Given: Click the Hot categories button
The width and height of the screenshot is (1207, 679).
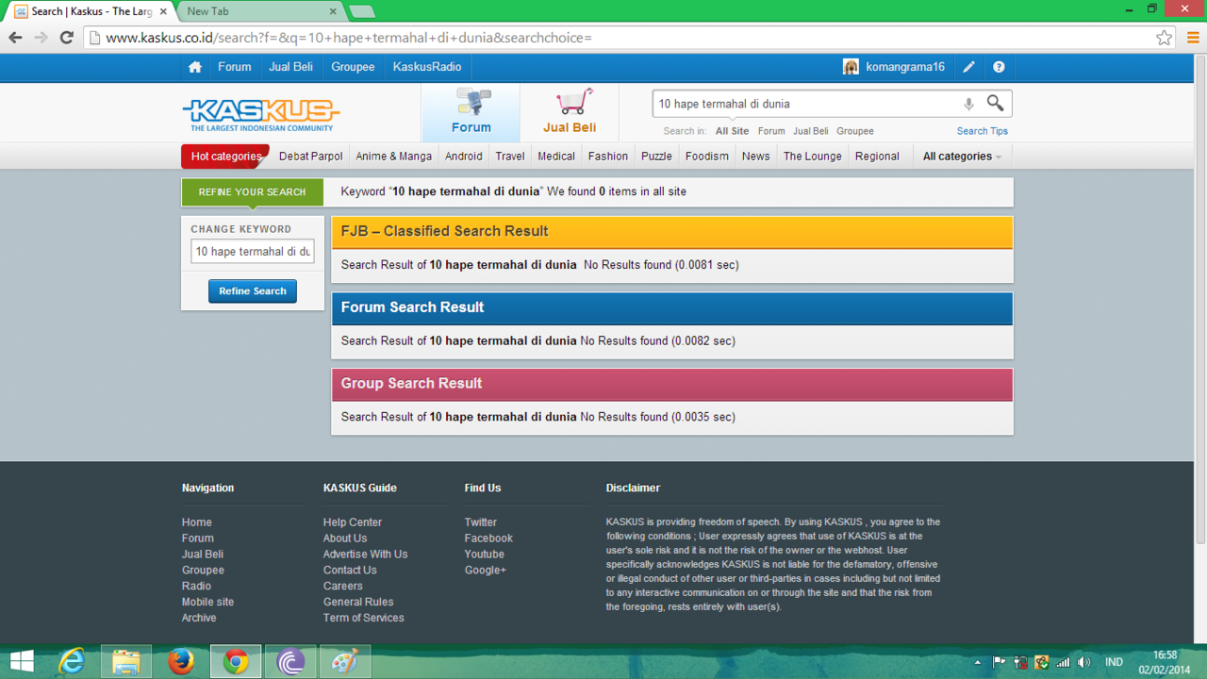Looking at the screenshot, I should click(x=225, y=157).
